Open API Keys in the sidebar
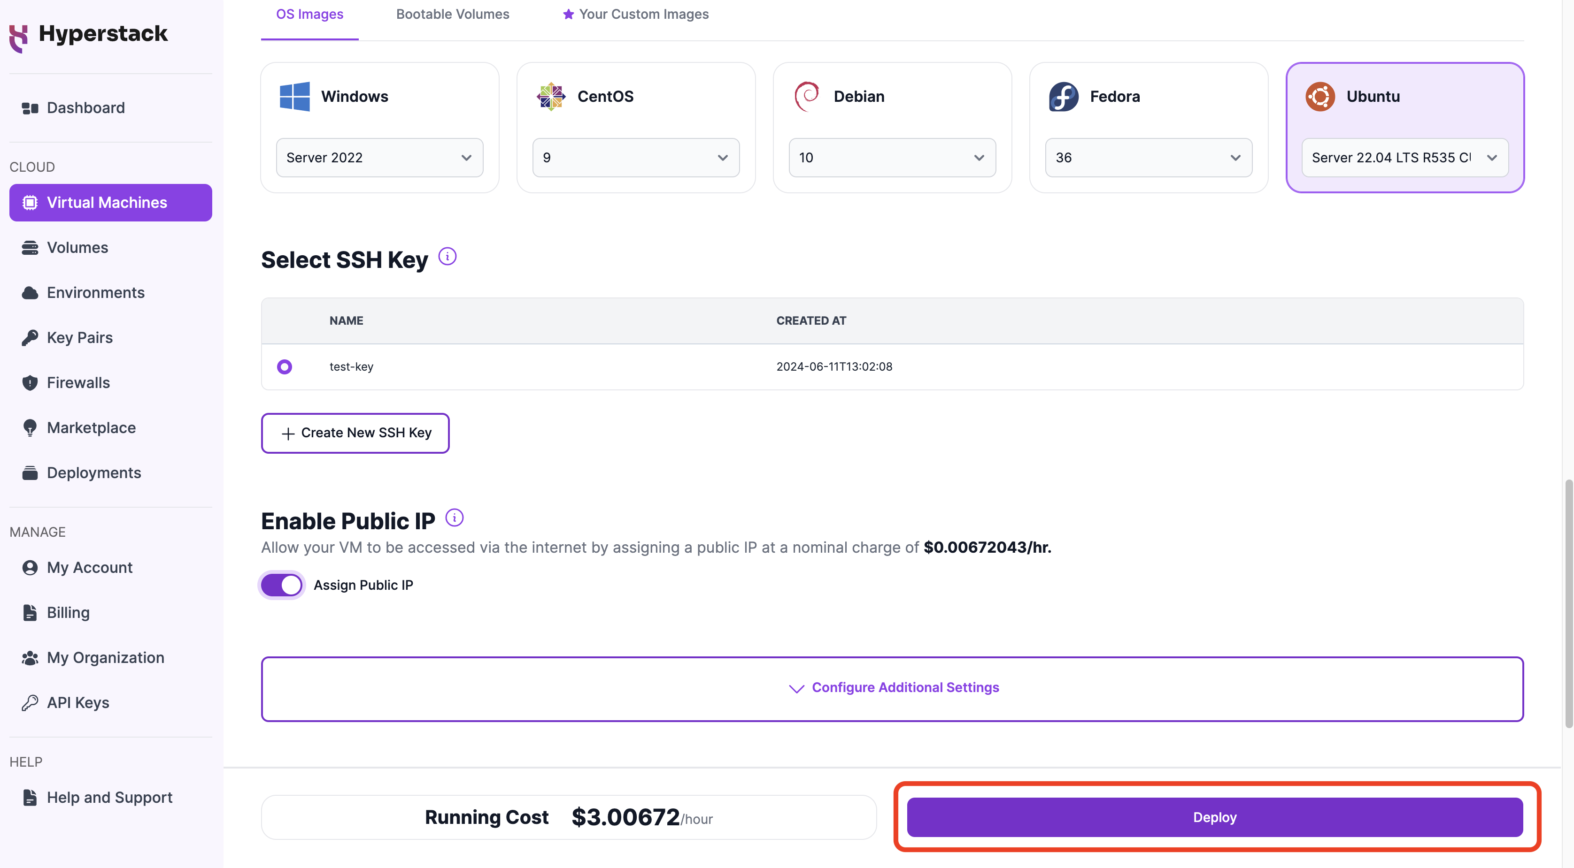 tap(111, 703)
